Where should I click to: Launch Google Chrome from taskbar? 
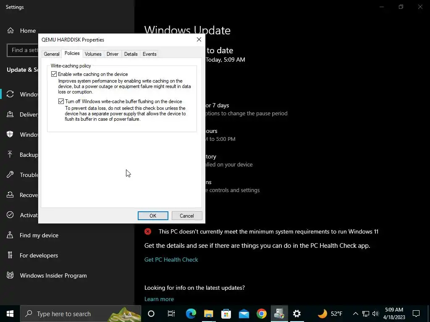coord(261,314)
